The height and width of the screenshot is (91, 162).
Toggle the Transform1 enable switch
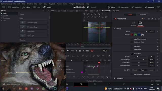click(115, 19)
